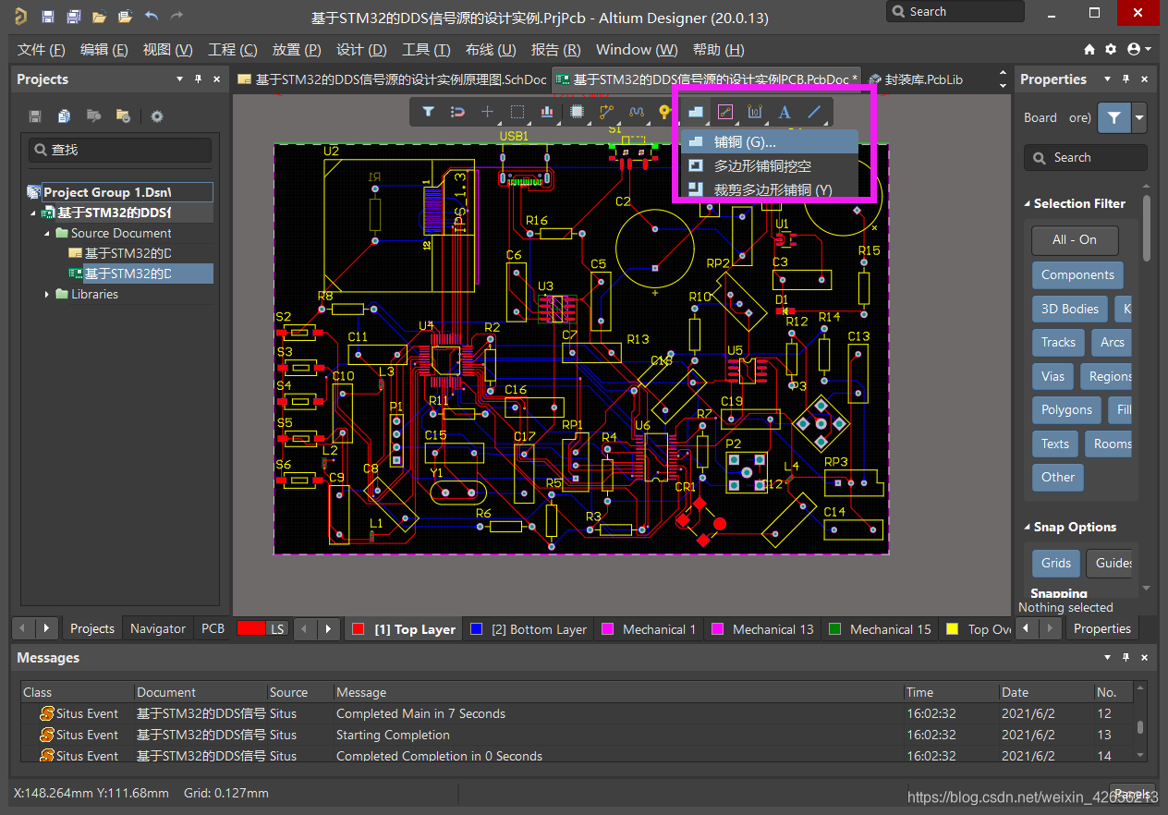Click the Open file folder icon in the title bar
Image resolution: width=1168 pixels, height=815 pixels.
tap(99, 17)
